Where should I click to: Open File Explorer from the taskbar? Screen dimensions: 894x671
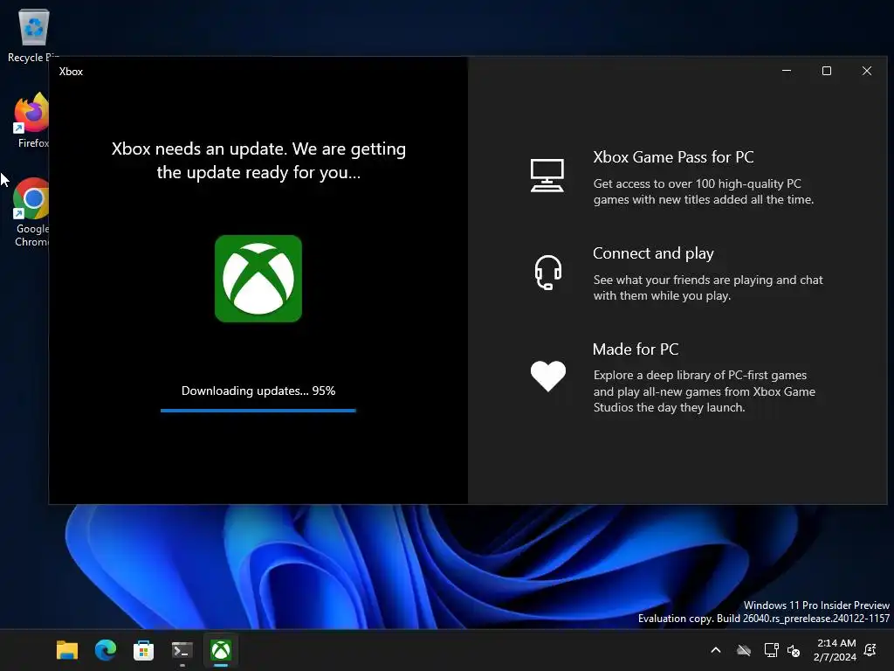[x=67, y=650]
